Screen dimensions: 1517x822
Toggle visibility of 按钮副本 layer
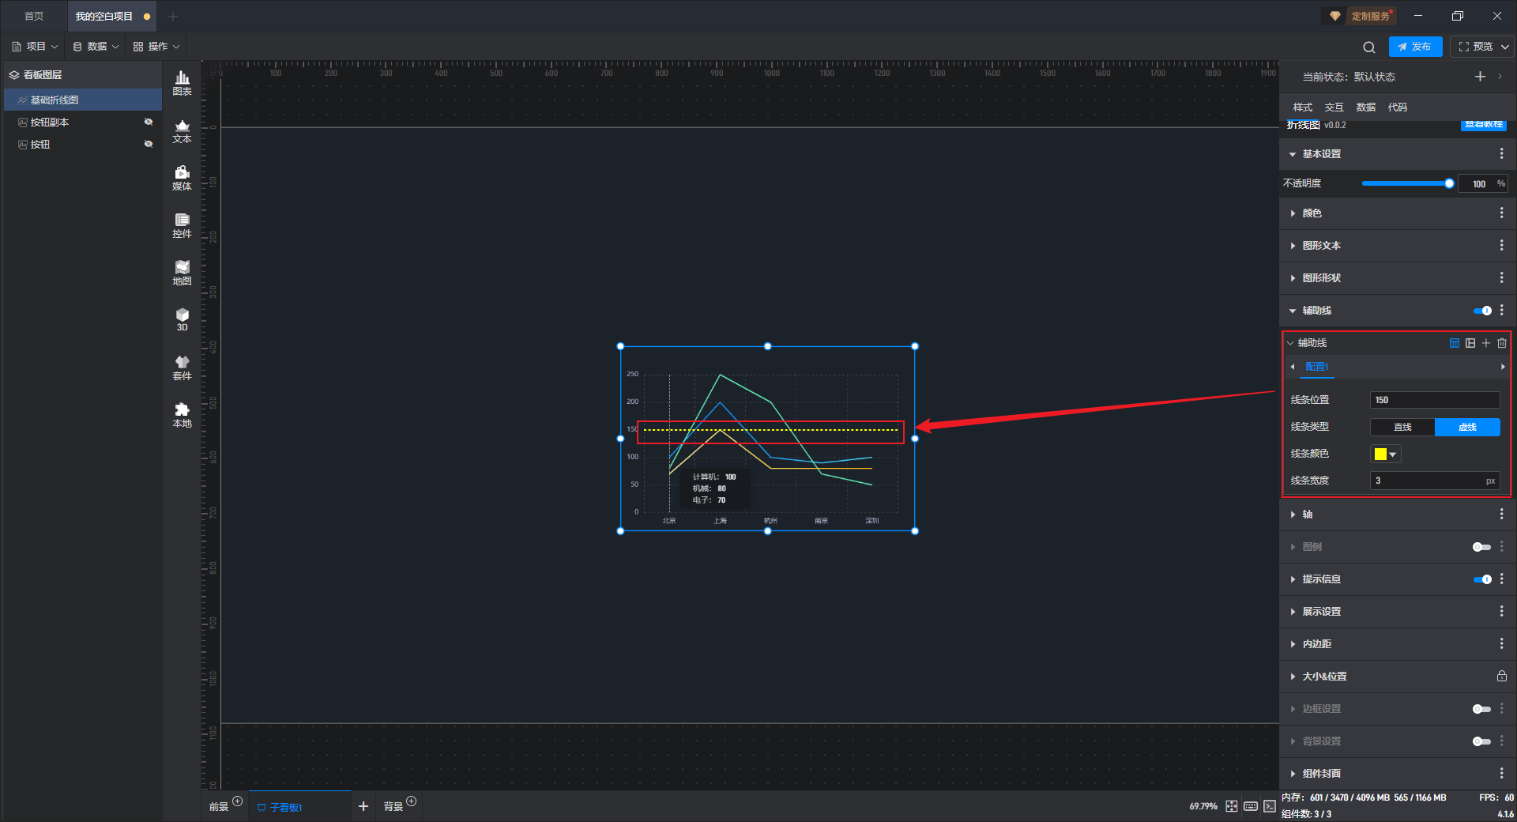pyautogui.click(x=148, y=122)
